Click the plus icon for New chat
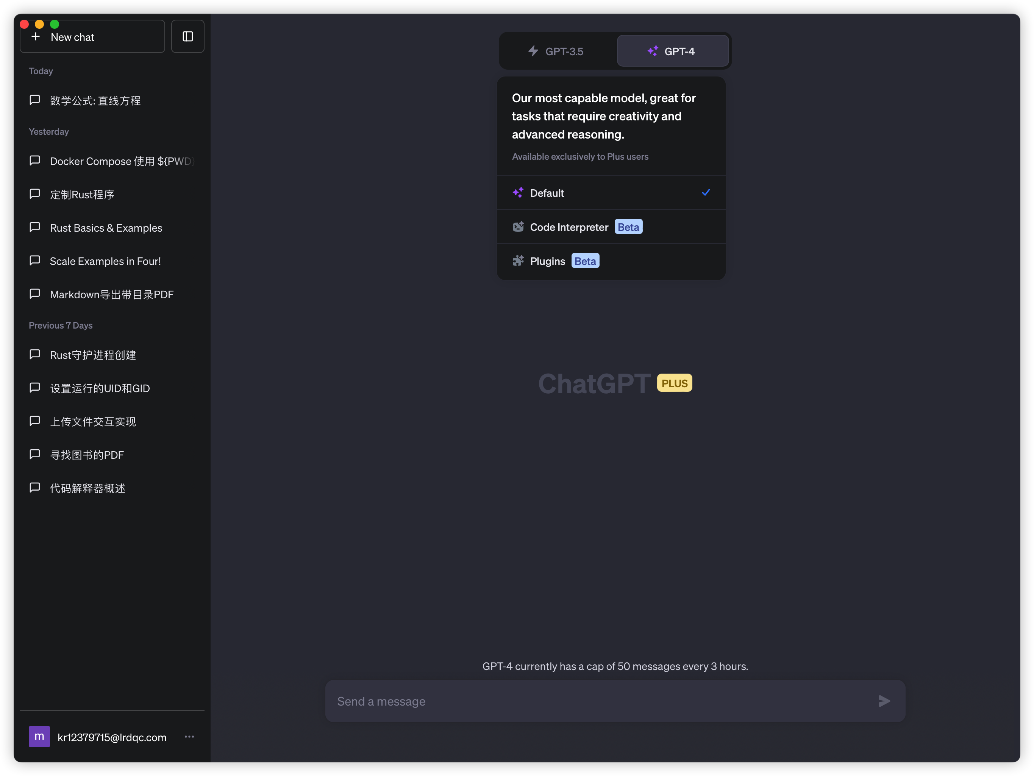 (36, 36)
